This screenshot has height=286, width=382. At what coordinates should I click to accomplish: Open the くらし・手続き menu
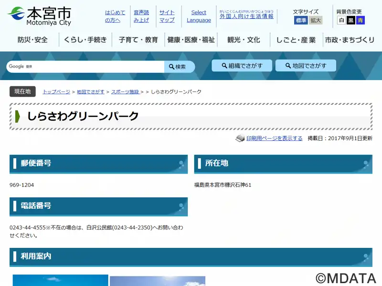coord(85,40)
